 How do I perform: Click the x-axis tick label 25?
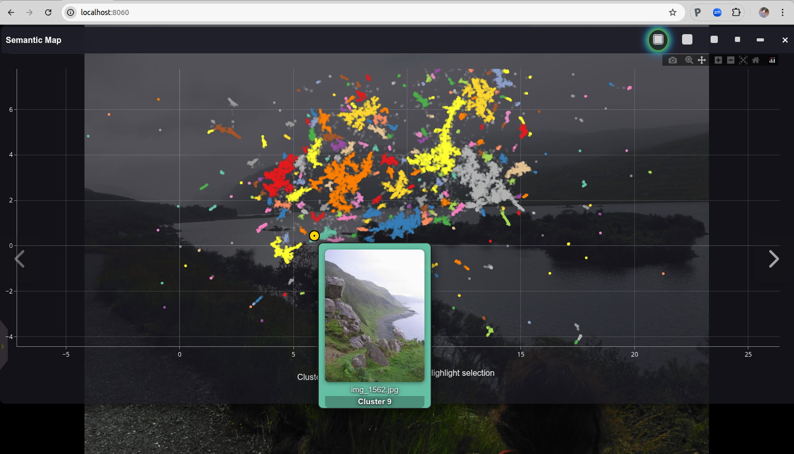748,355
